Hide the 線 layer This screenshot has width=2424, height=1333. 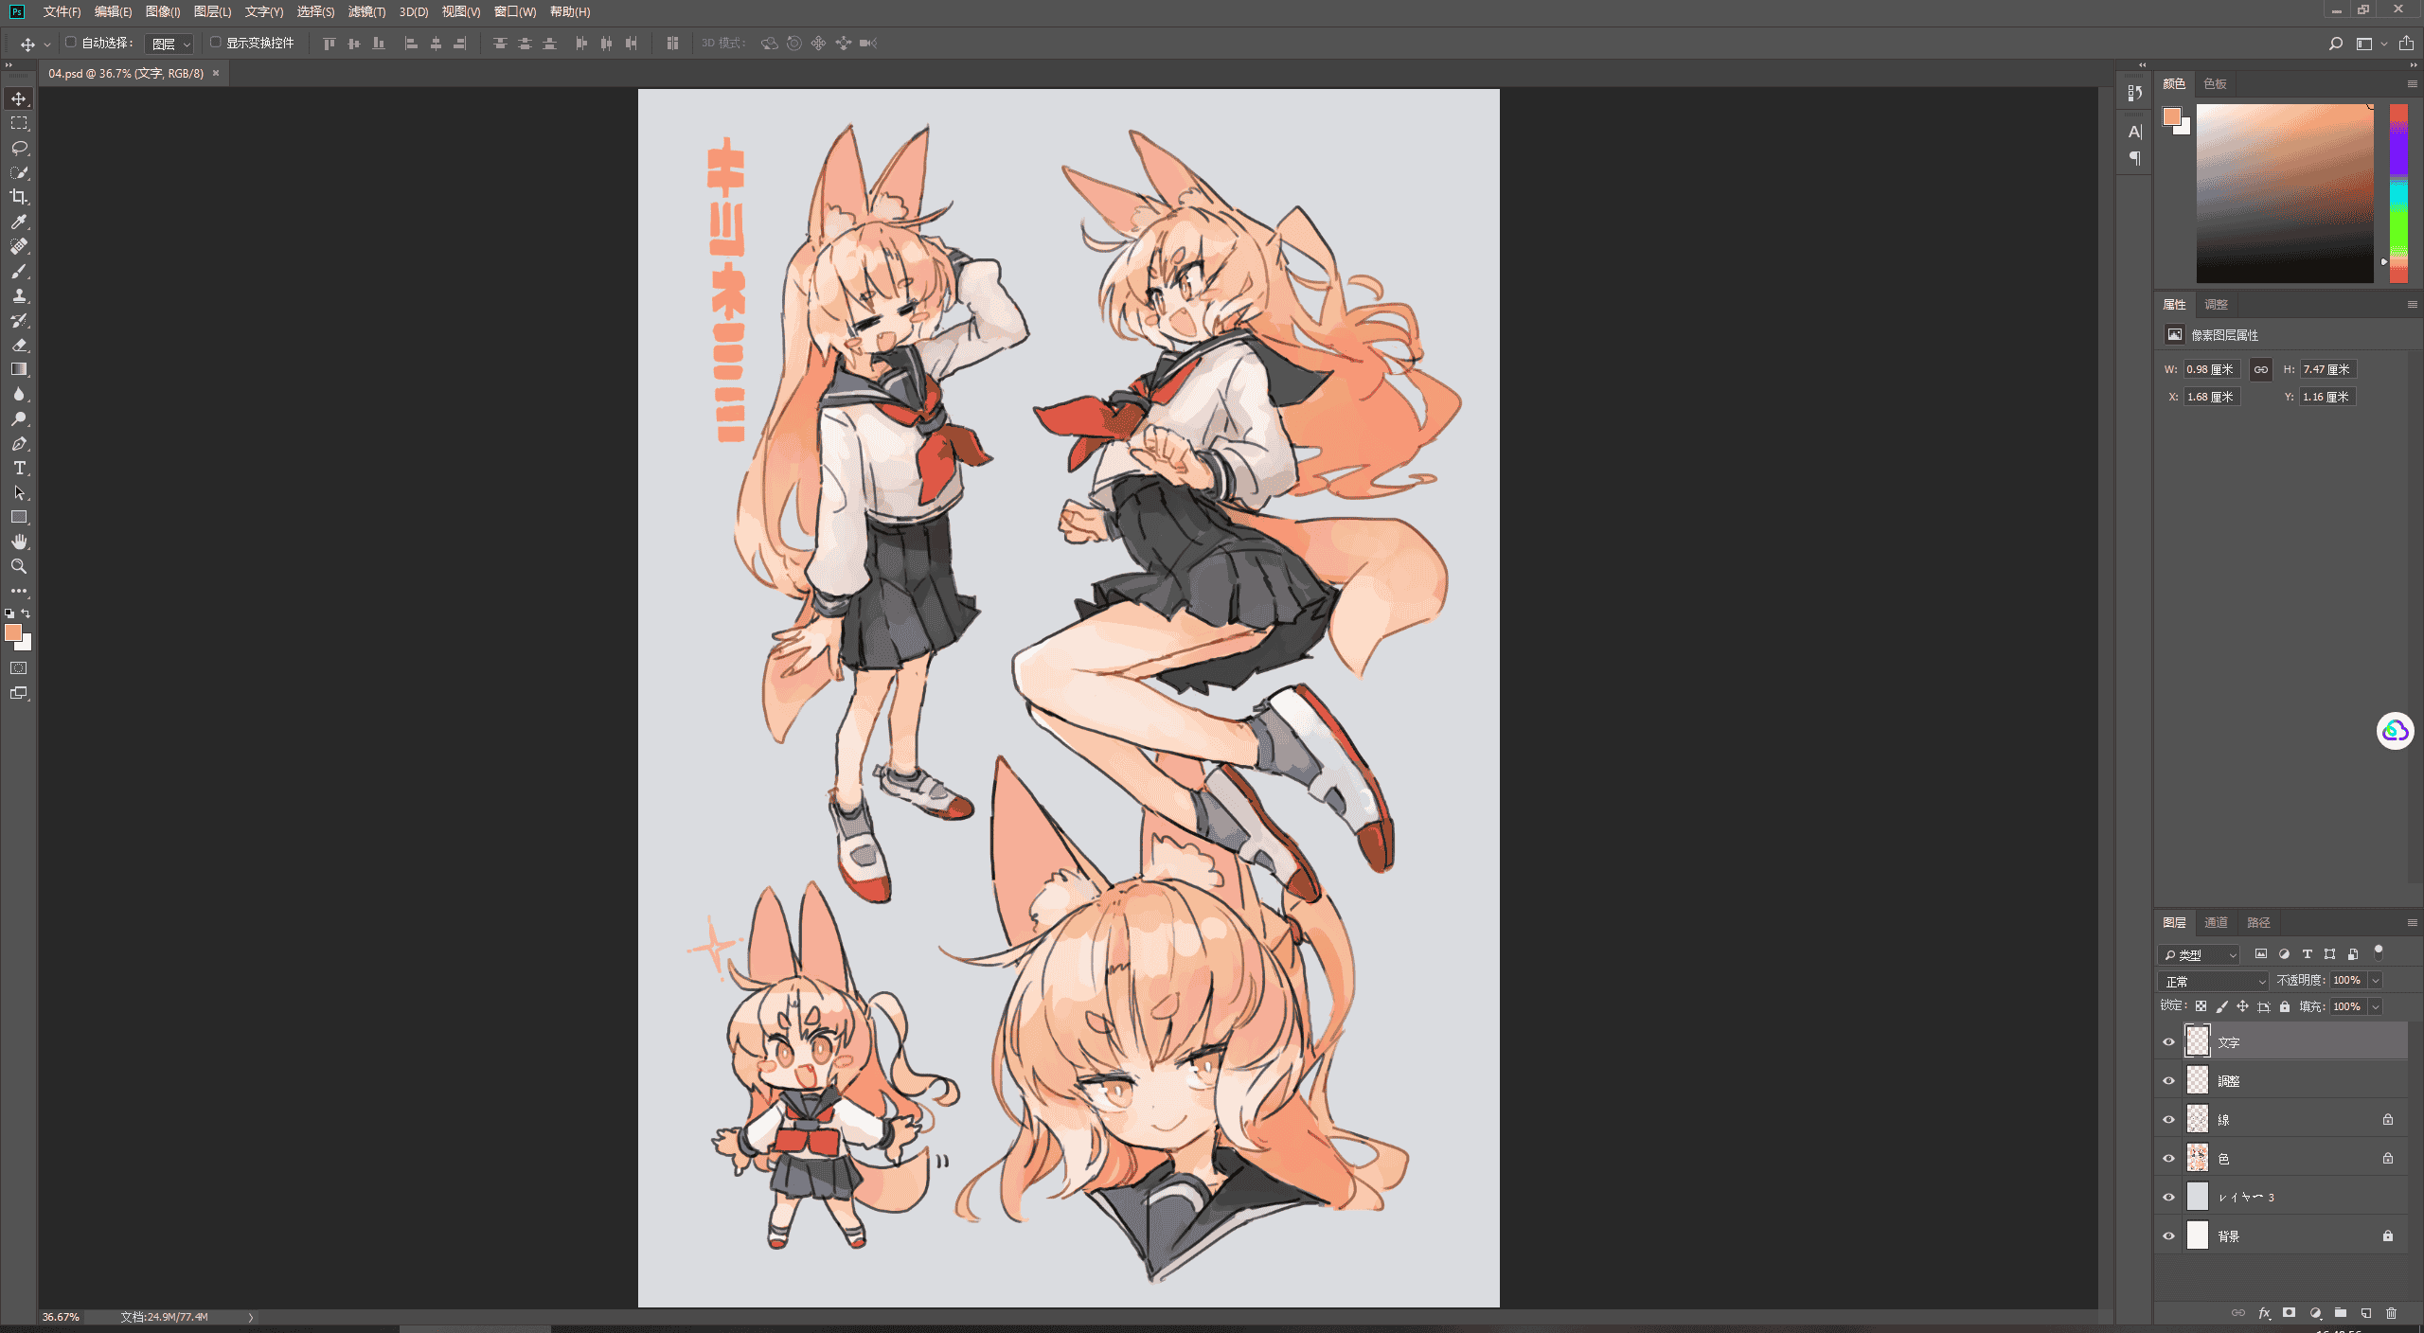[2169, 1119]
